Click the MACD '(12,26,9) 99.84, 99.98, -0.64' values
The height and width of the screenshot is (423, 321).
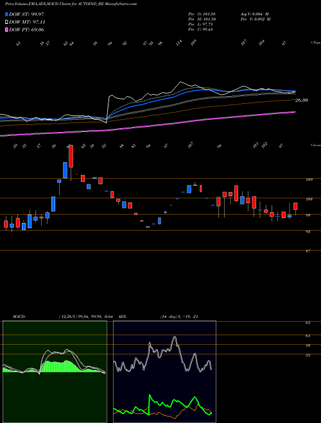87,317
